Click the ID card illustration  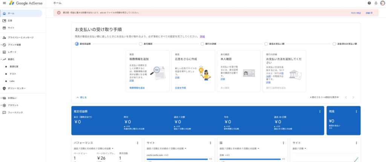[x=249, y=73]
